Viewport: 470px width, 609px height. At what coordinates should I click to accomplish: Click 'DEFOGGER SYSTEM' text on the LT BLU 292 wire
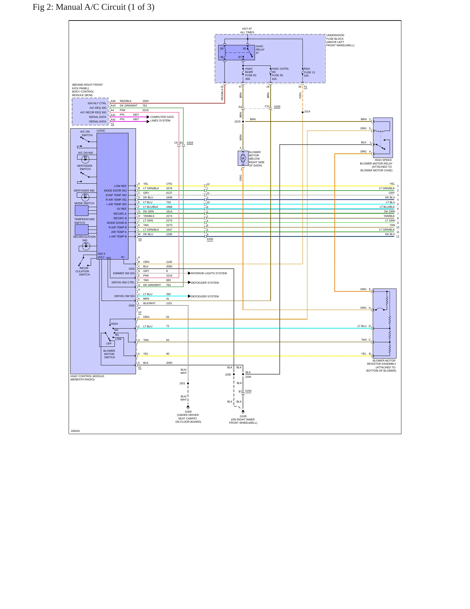(205, 296)
